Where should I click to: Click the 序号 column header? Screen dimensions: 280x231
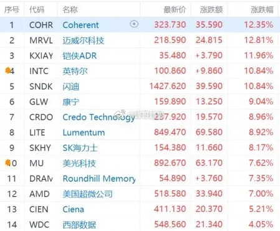[12, 9]
